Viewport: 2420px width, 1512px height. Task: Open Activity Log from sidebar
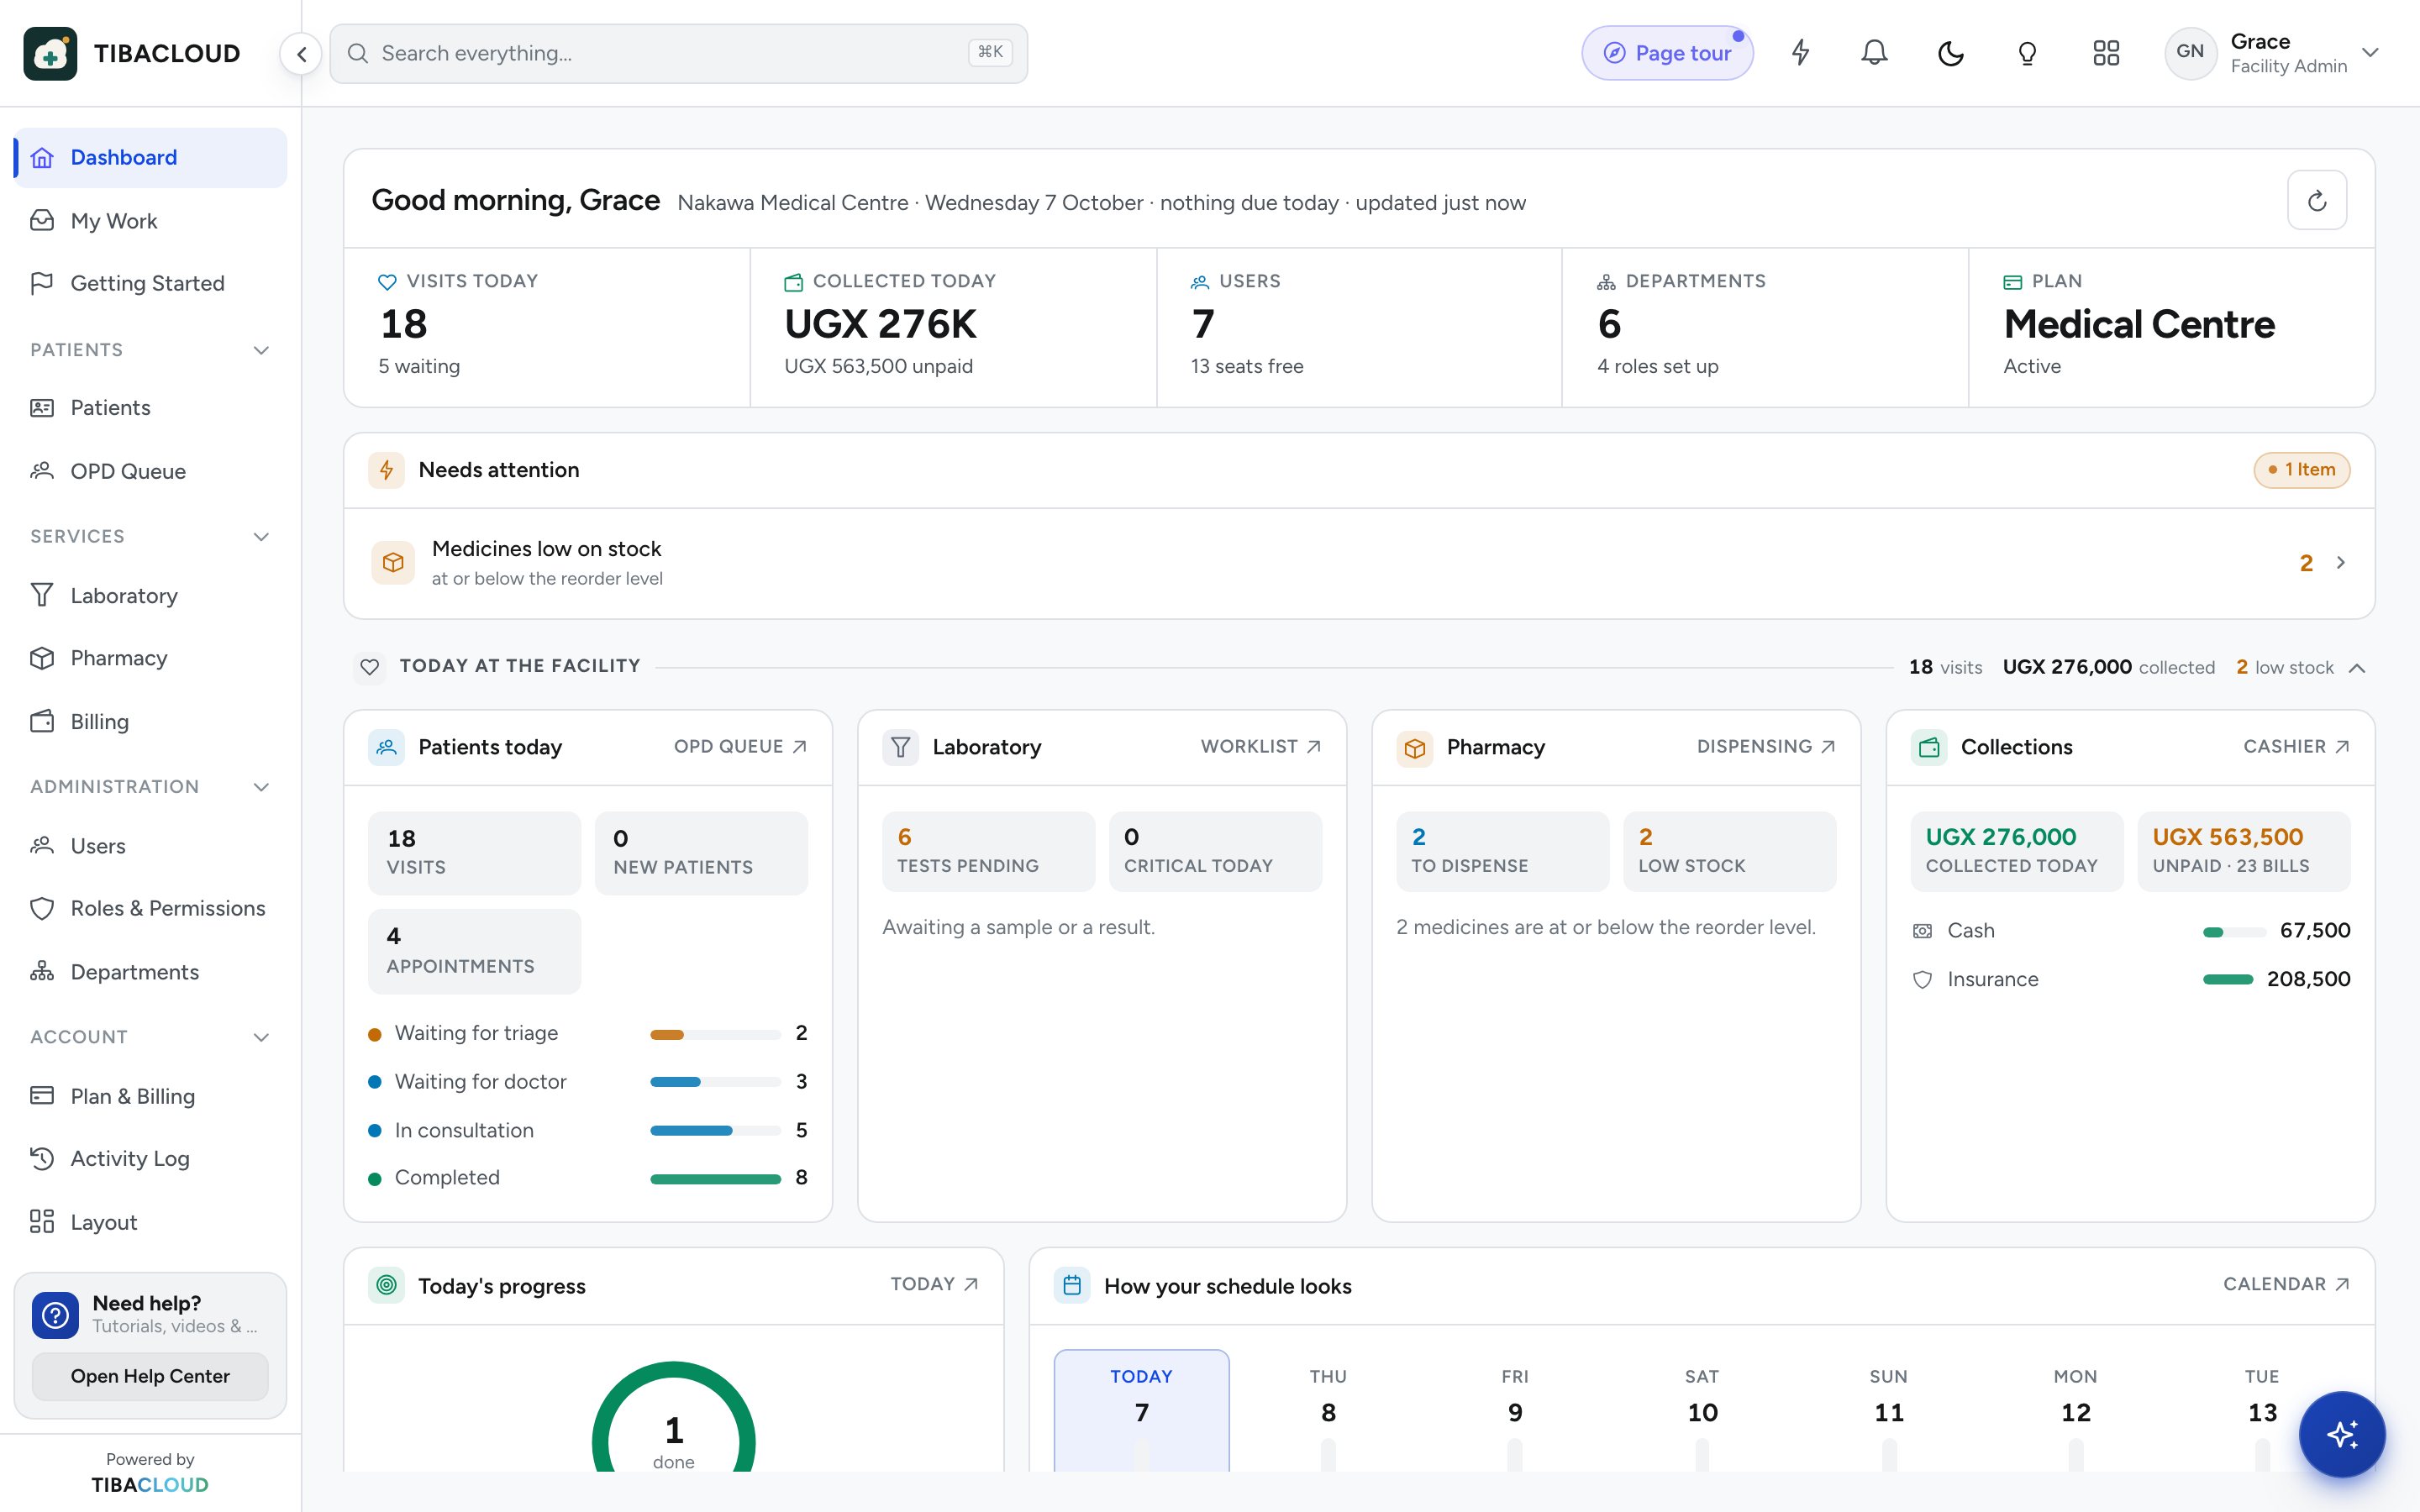pos(150,1158)
